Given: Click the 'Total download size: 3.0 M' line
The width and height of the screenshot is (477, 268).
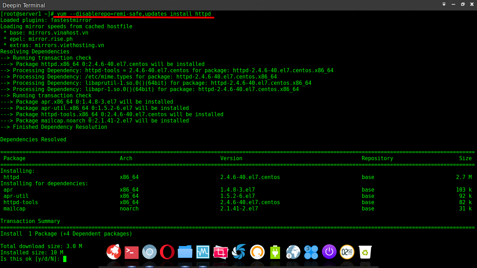Looking at the screenshot, I should pyautogui.click(x=41, y=246).
